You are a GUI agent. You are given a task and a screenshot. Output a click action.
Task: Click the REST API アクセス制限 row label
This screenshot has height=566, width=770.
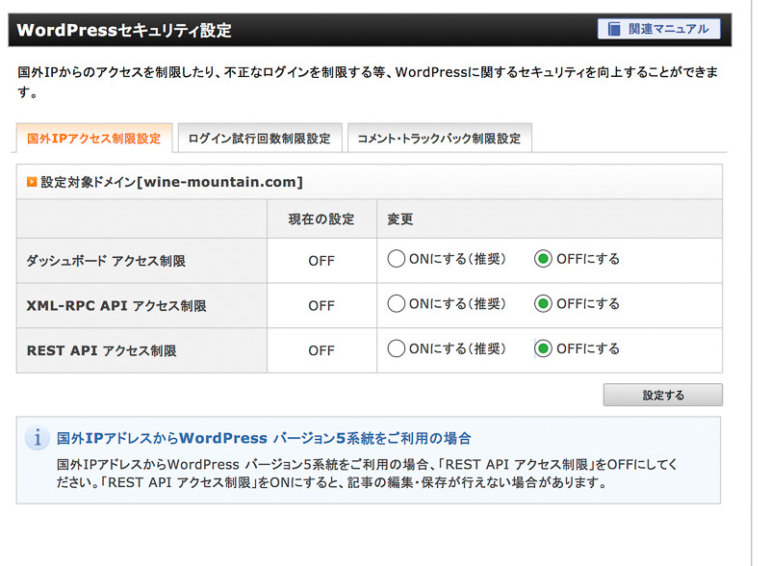102,350
